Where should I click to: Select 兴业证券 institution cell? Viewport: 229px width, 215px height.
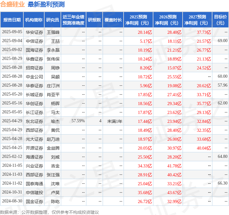34,166
